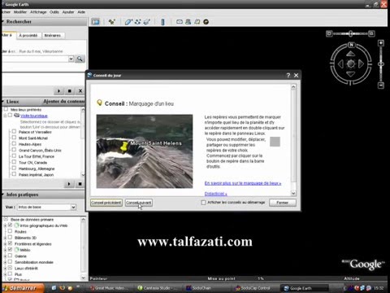Collapse the Visite touristique tree node

pos(5,116)
